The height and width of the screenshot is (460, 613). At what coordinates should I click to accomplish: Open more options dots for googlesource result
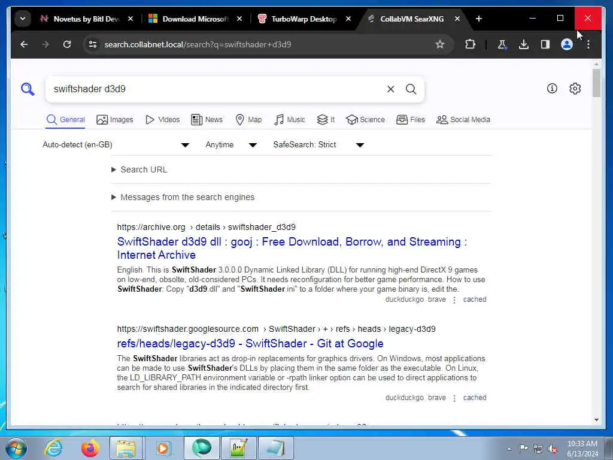click(454, 398)
